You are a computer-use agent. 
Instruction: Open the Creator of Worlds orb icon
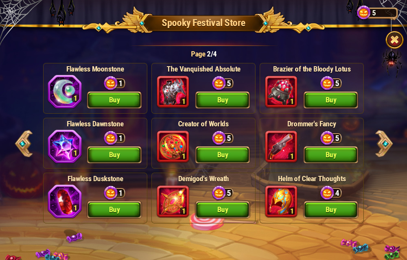(x=173, y=147)
